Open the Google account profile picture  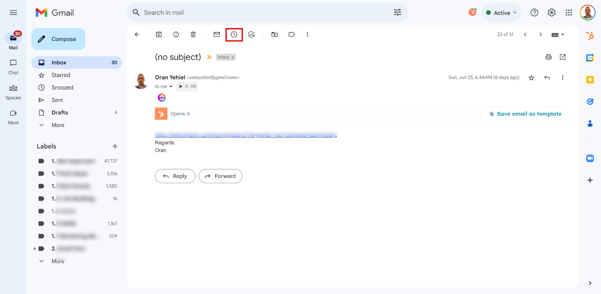pos(588,13)
